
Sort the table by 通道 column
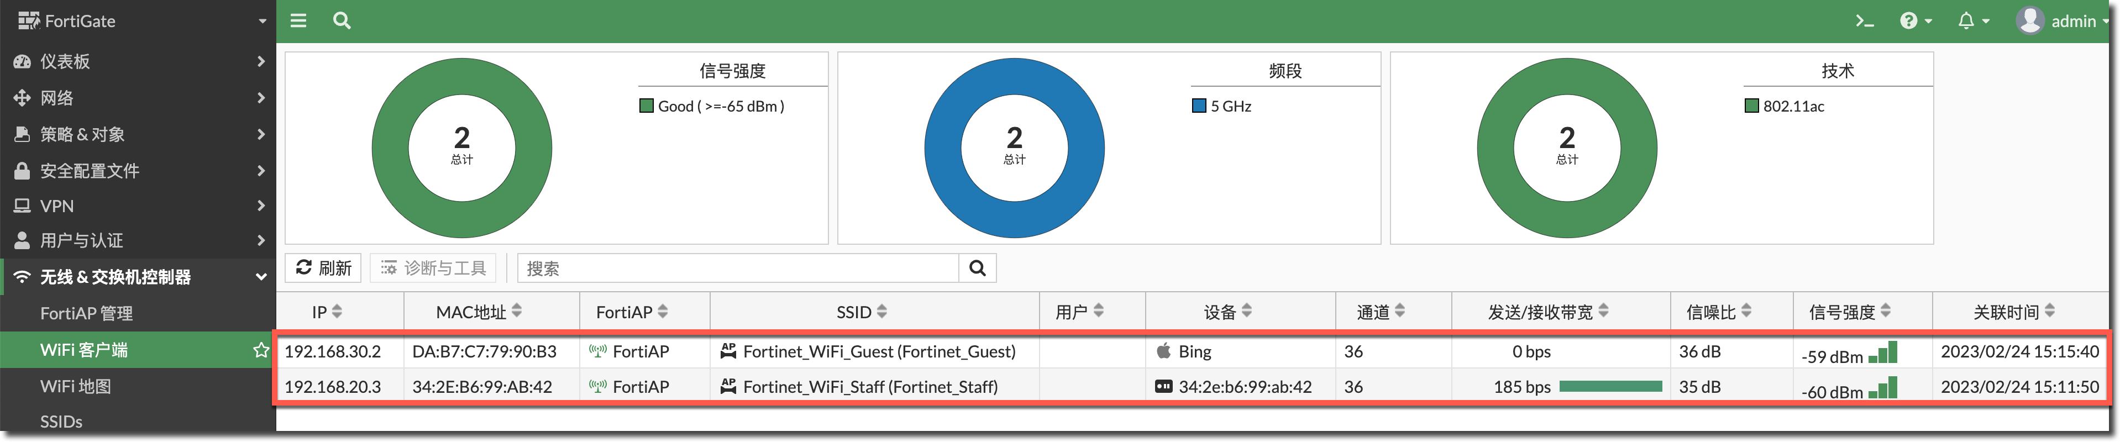(x=1381, y=312)
